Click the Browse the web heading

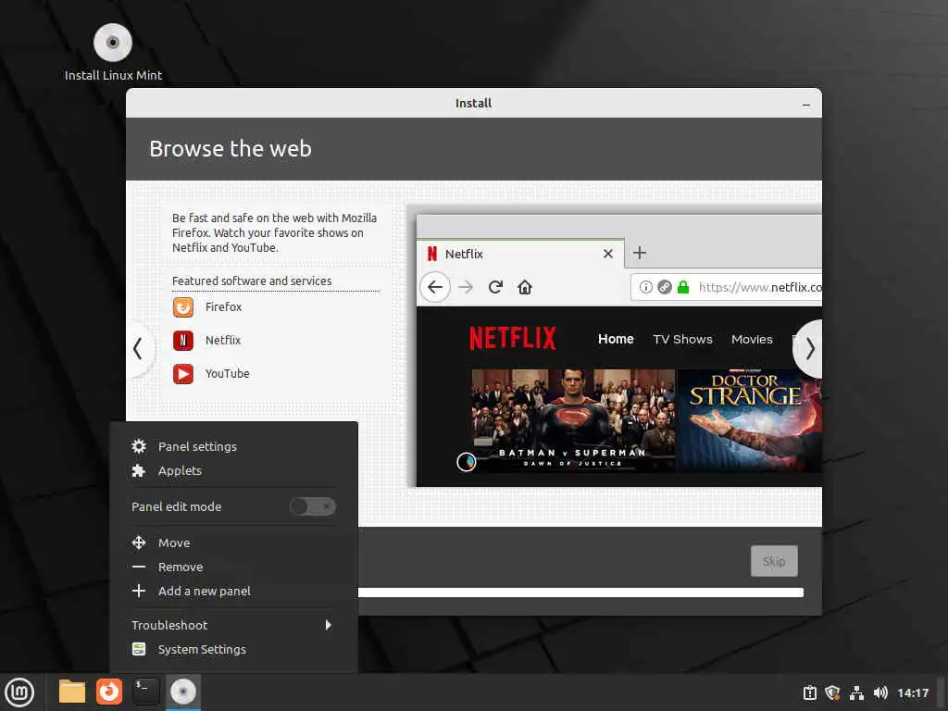coord(231,149)
